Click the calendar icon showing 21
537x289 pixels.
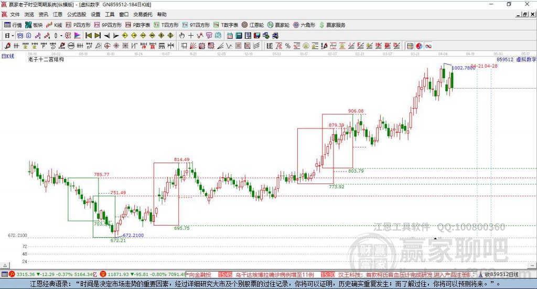[x=230, y=36]
